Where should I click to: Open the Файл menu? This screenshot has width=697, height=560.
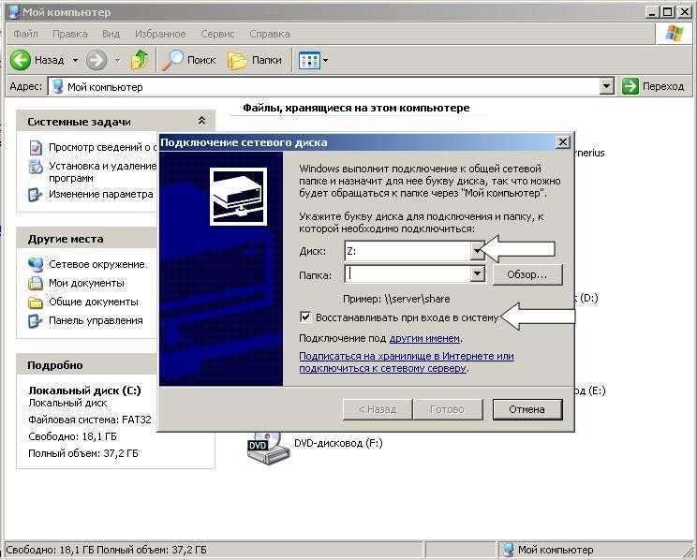click(x=26, y=34)
